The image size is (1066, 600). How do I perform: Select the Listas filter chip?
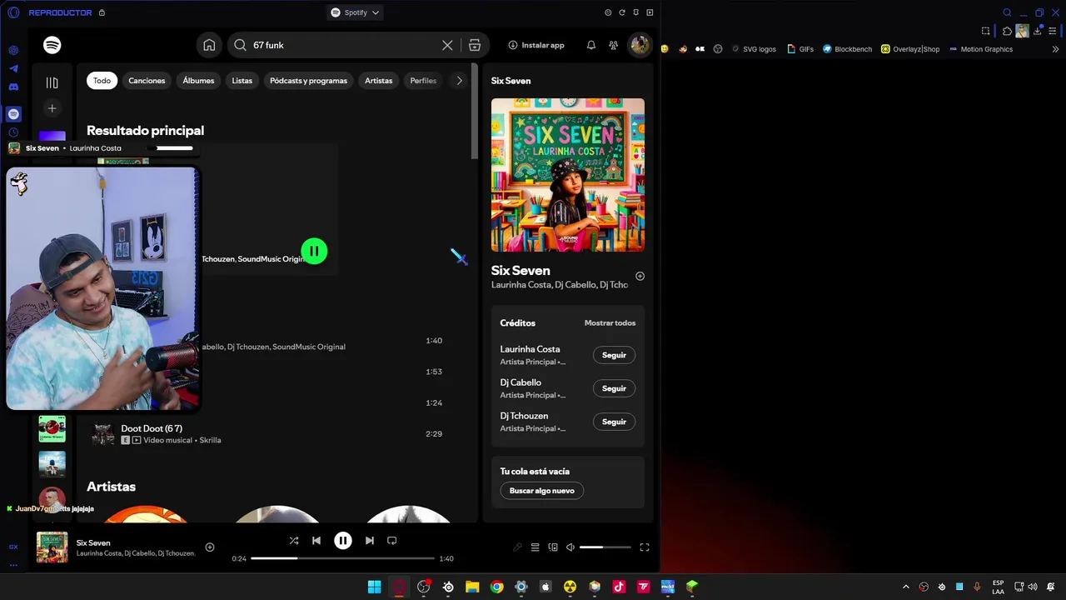click(242, 81)
